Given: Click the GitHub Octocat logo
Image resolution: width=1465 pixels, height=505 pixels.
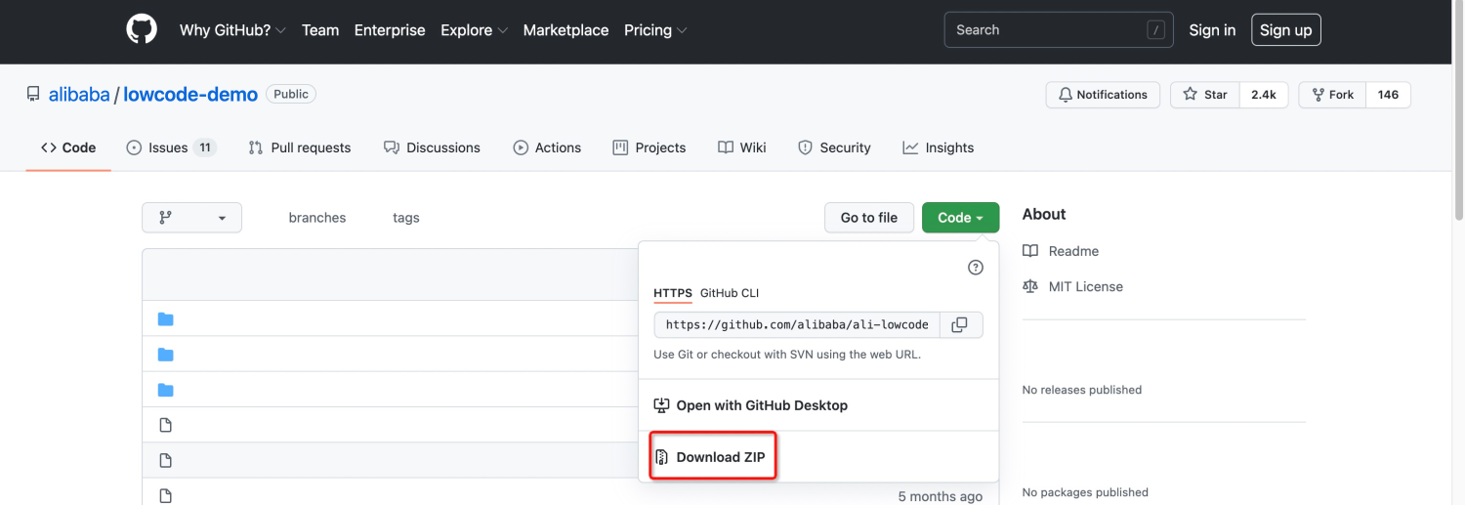Looking at the screenshot, I should click(142, 29).
